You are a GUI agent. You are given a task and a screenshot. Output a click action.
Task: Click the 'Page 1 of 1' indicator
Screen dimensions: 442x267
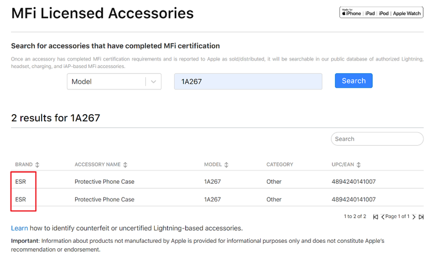(397, 216)
